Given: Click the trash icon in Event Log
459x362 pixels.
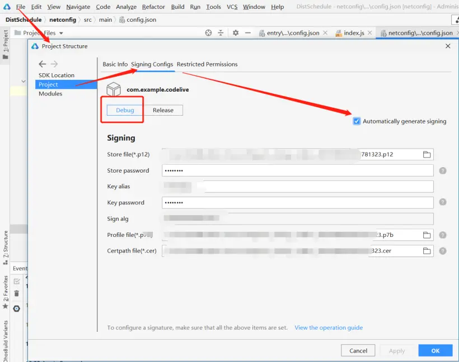Looking at the screenshot, I should point(17,293).
